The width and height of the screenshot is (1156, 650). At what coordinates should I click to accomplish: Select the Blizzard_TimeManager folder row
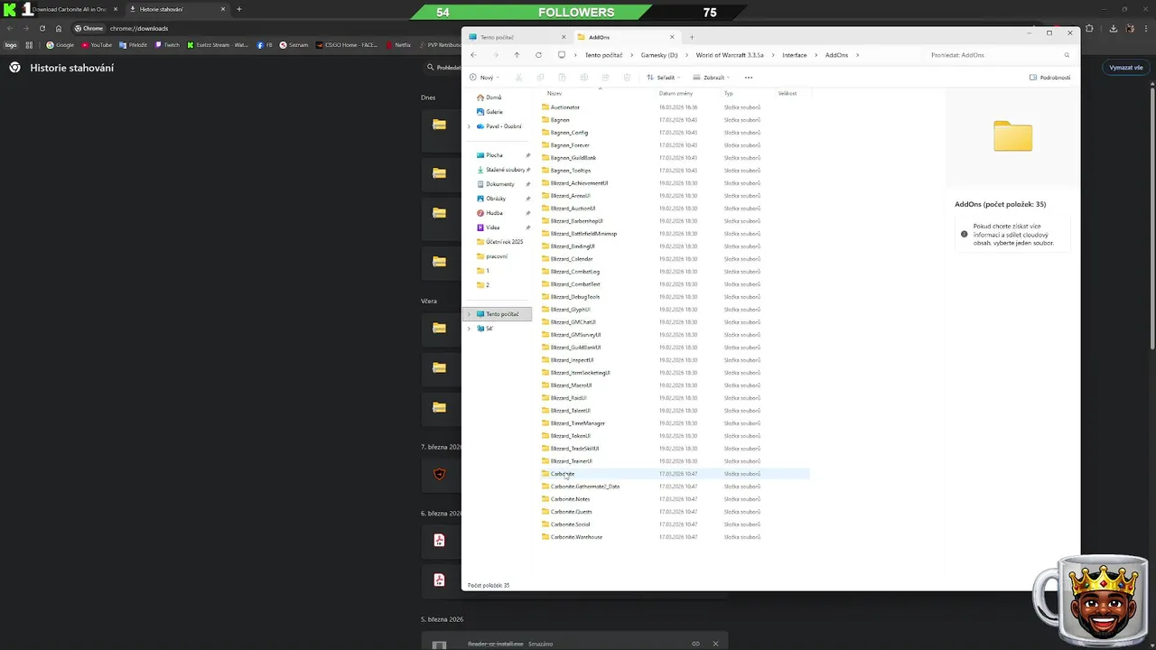coord(675,423)
